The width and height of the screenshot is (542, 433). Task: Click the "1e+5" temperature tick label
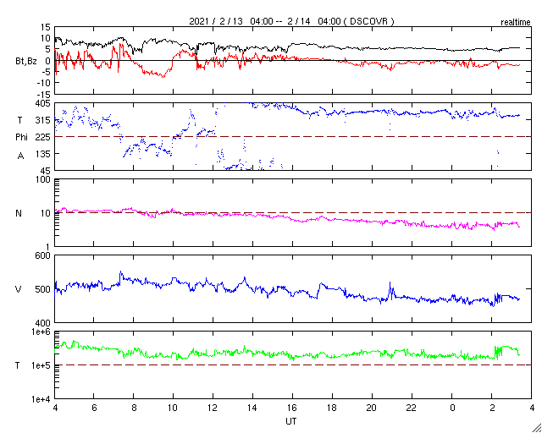pyautogui.click(x=41, y=365)
